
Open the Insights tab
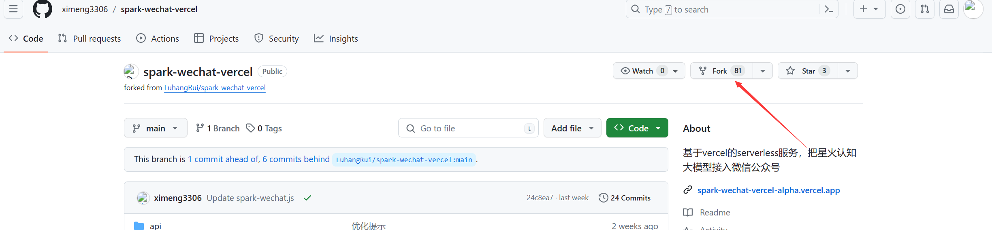click(x=336, y=38)
